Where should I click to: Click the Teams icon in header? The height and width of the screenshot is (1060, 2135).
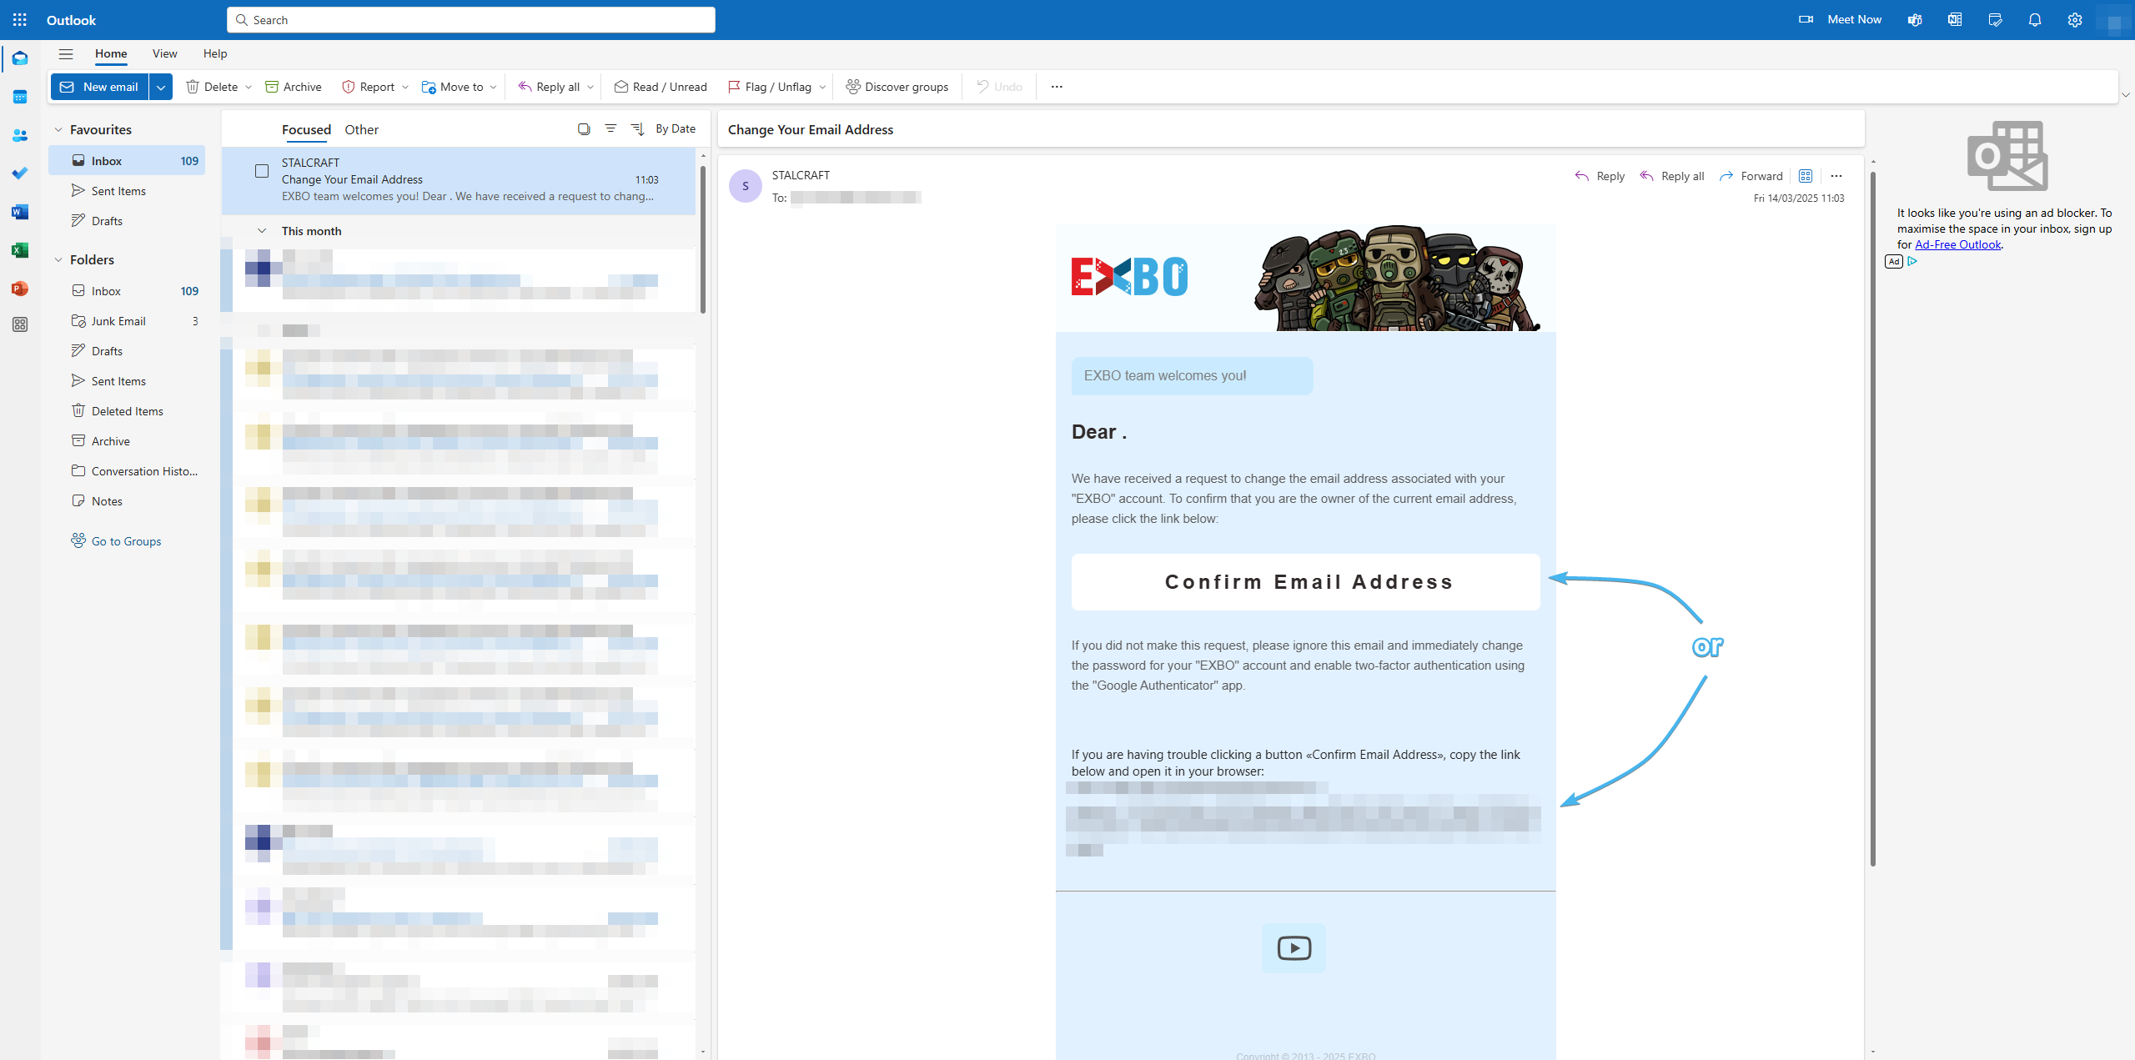(x=1915, y=20)
